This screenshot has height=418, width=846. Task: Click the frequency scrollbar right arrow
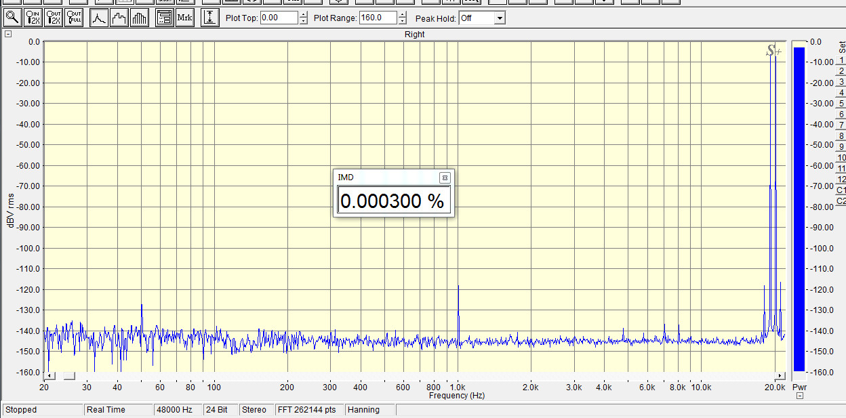click(780, 375)
